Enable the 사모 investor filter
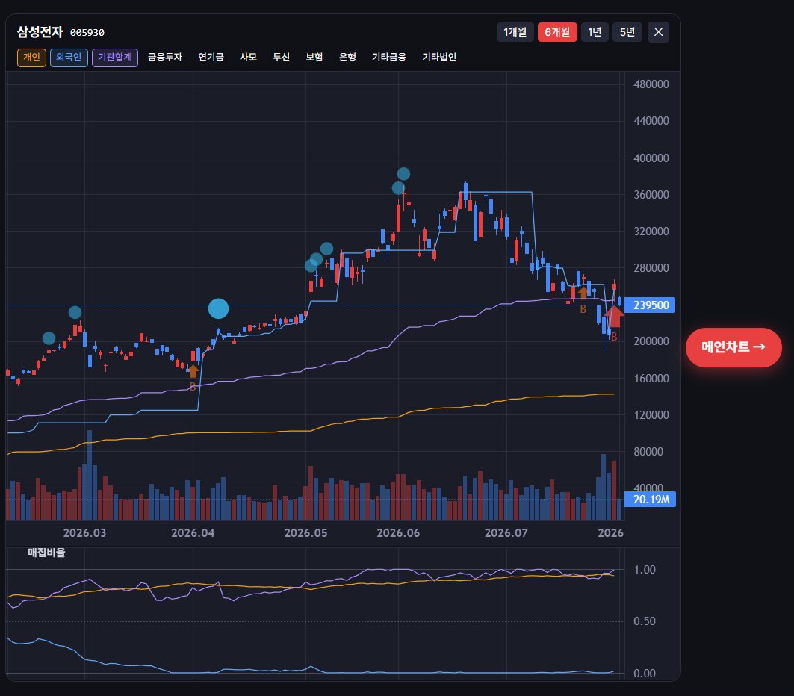 click(x=248, y=58)
